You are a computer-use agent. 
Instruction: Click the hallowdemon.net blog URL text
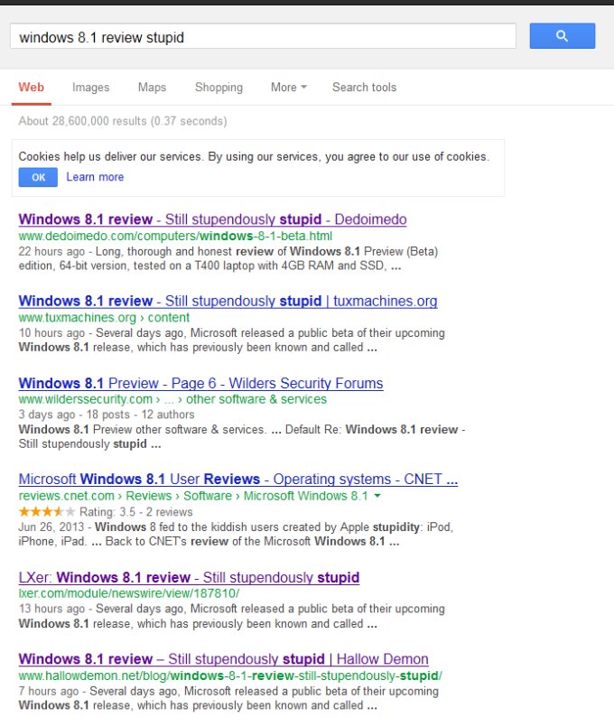pyautogui.click(x=230, y=676)
